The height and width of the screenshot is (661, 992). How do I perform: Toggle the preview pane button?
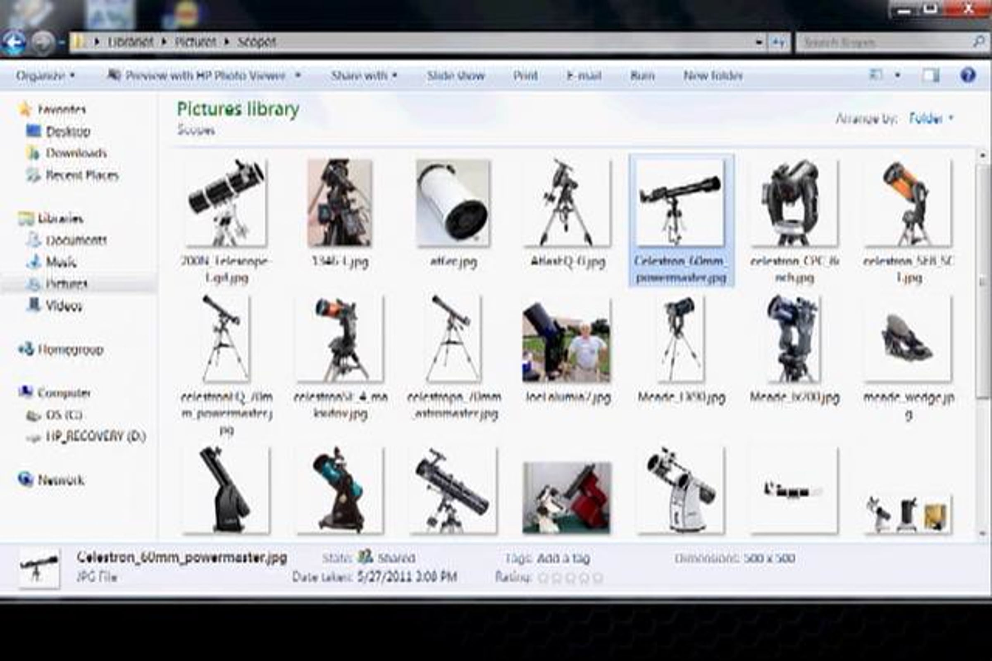(x=930, y=76)
